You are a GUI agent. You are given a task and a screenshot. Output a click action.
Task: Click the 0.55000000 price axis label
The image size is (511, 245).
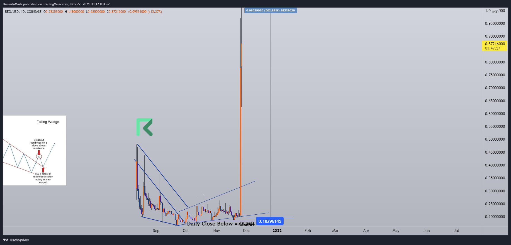[x=495, y=126]
